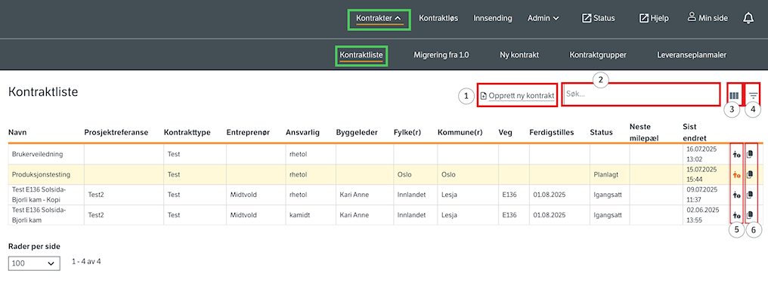Copy the Brukerveiledning contract

coord(749,155)
